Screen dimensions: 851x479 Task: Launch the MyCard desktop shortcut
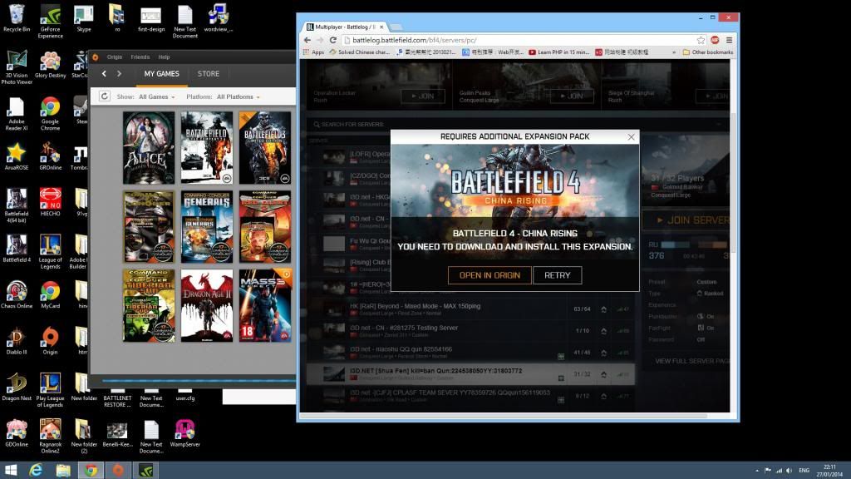click(50, 294)
